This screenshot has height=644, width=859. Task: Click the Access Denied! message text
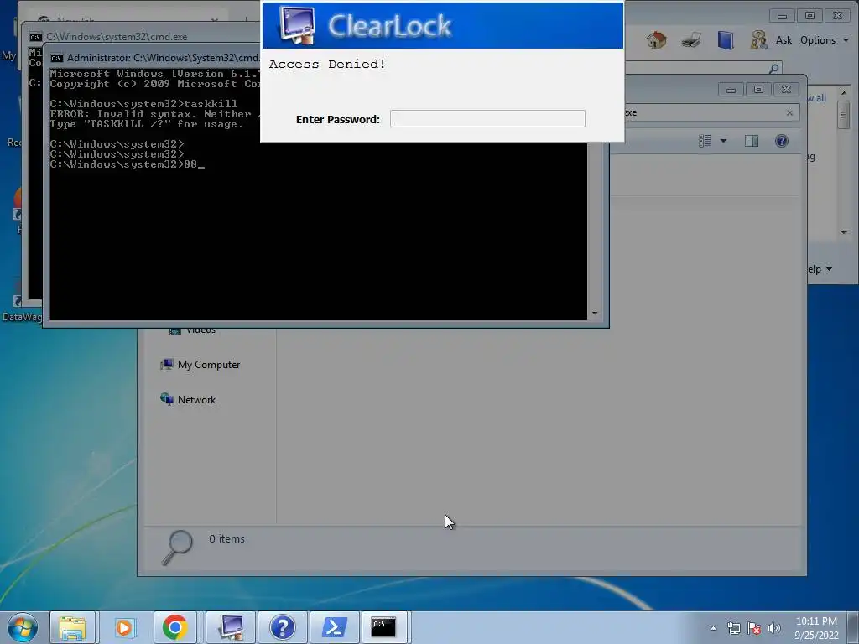click(327, 64)
